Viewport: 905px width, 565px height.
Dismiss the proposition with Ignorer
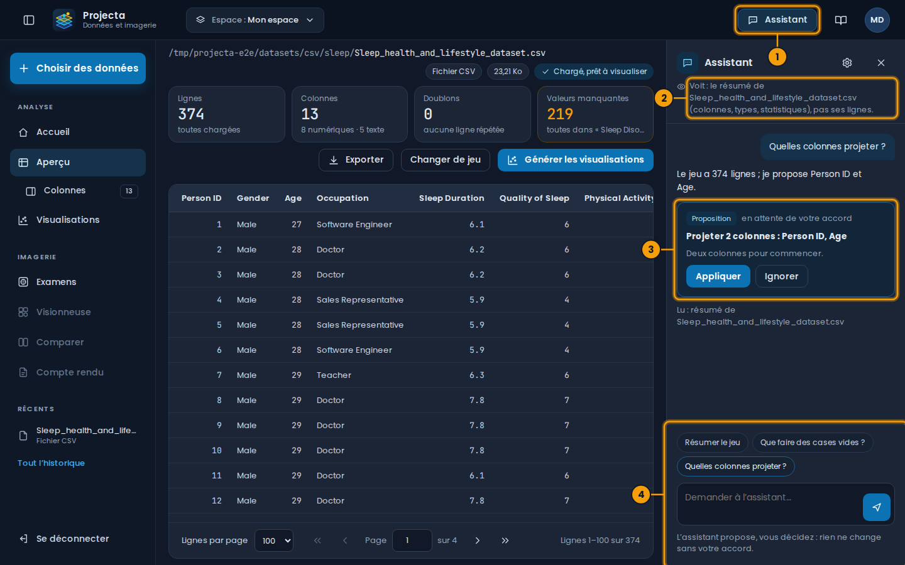point(781,276)
